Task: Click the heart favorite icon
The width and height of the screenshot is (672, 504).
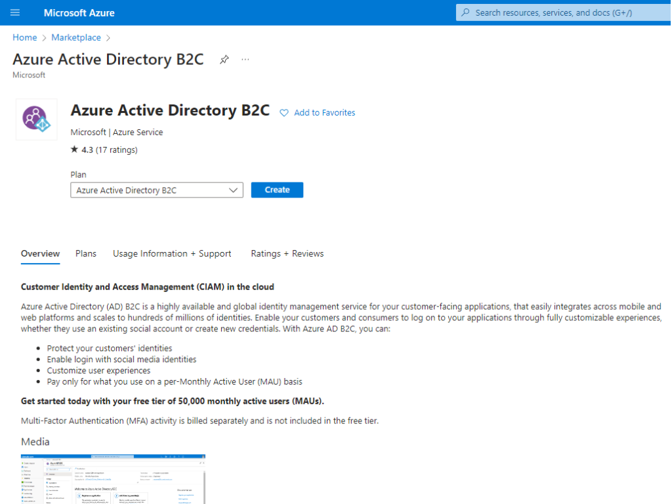Action: pos(283,113)
